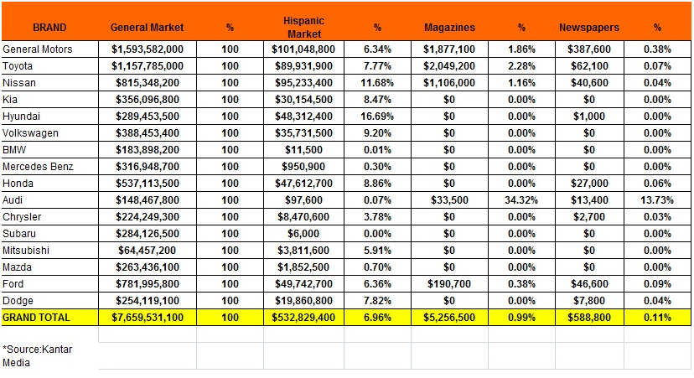Select Ford's $190,700 Magazines cell
Screen dimensions: 694x378
[x=449, y=284]
